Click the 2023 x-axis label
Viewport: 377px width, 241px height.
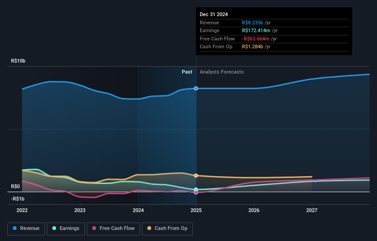tap(80, 210)
